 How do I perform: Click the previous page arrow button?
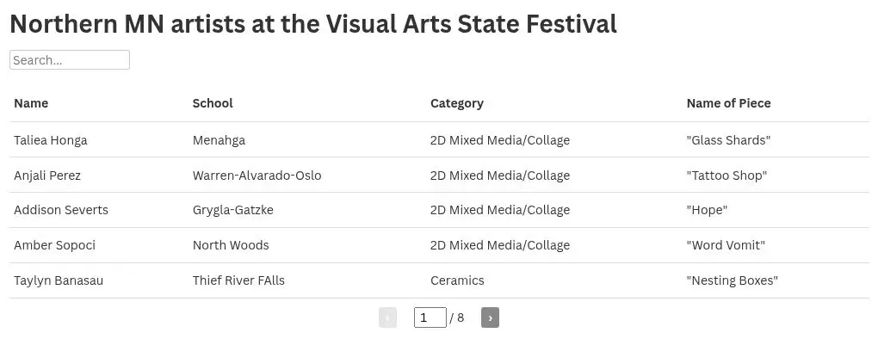[x=387, y=318]
